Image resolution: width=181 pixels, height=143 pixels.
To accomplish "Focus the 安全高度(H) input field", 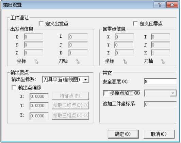I will pos(160,82).
